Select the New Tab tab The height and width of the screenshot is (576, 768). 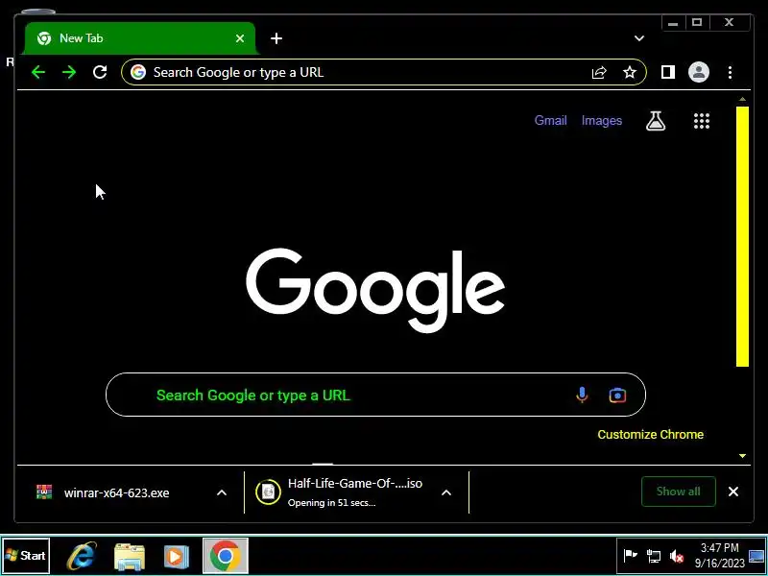[x=140, y=38]
